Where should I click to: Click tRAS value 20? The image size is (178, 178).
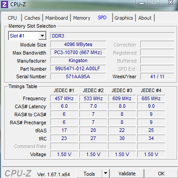point(93,130)
